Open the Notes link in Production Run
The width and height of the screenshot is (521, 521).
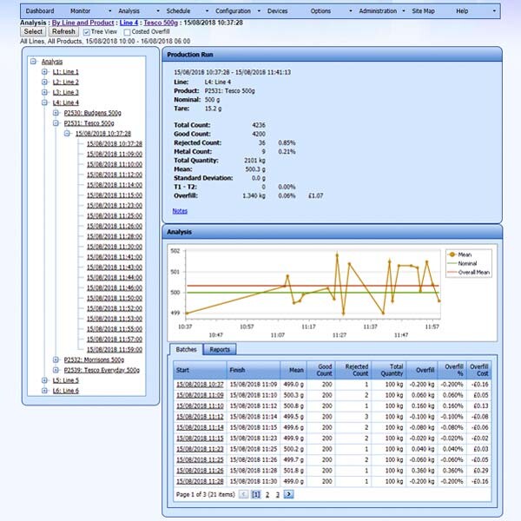180,211
